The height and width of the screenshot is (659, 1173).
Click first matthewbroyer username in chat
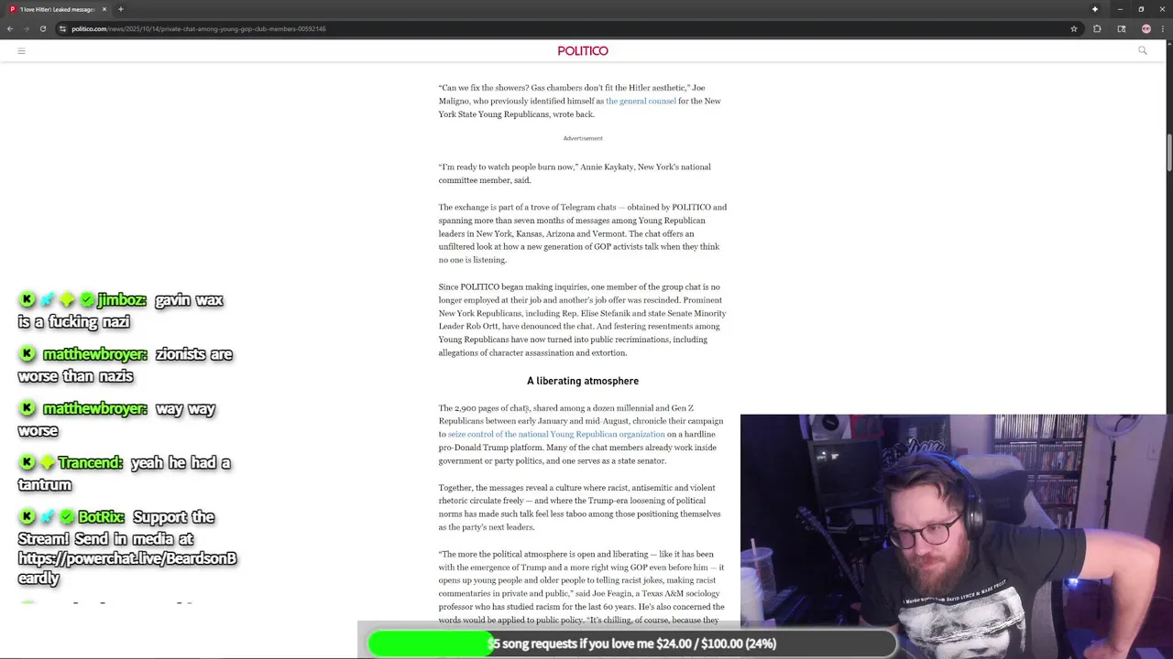pos(94,354)
